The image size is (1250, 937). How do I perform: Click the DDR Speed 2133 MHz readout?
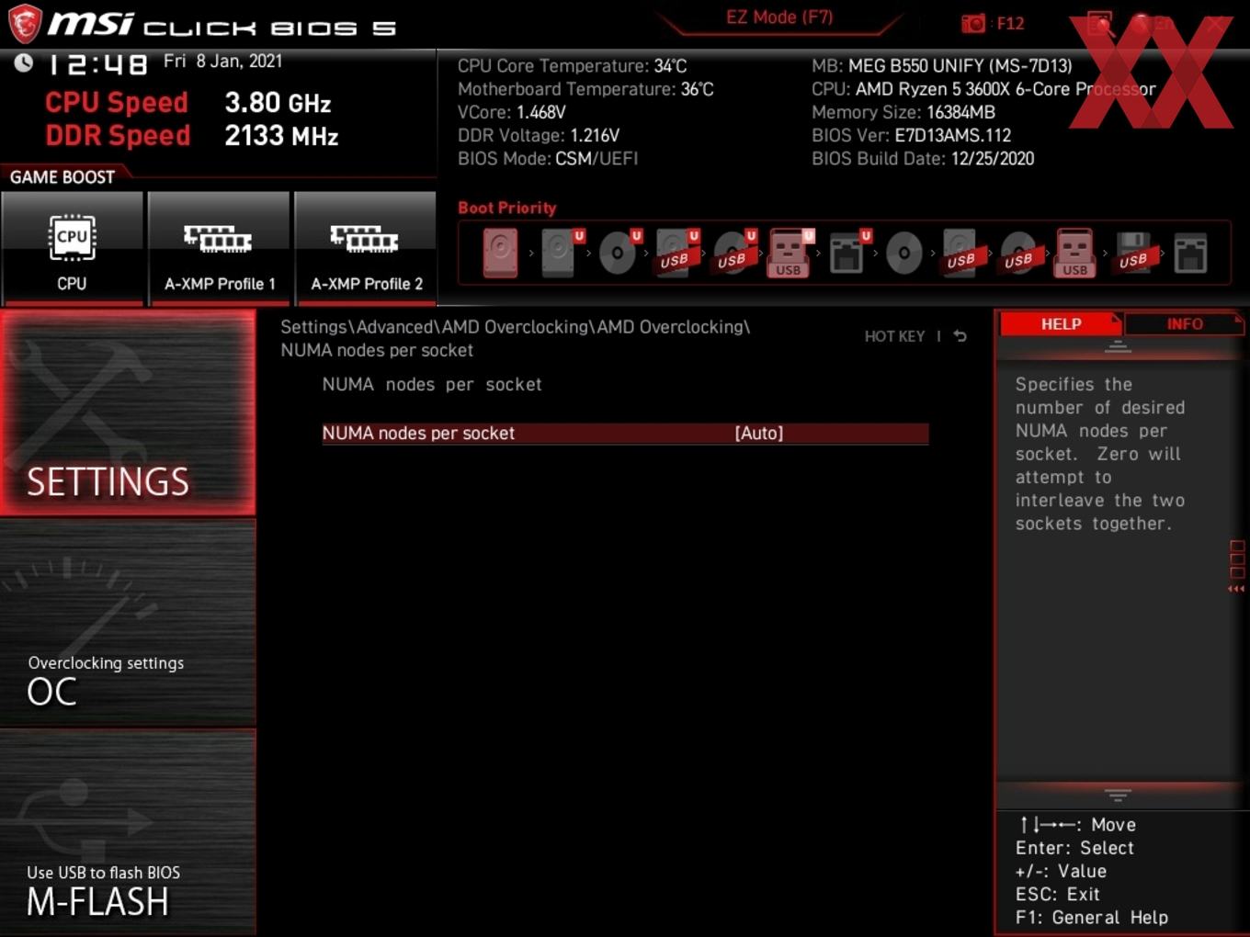pyautogui.click(x=191, y=135)
